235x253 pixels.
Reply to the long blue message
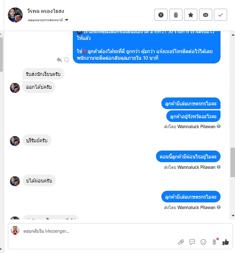[x=59, y=60]
